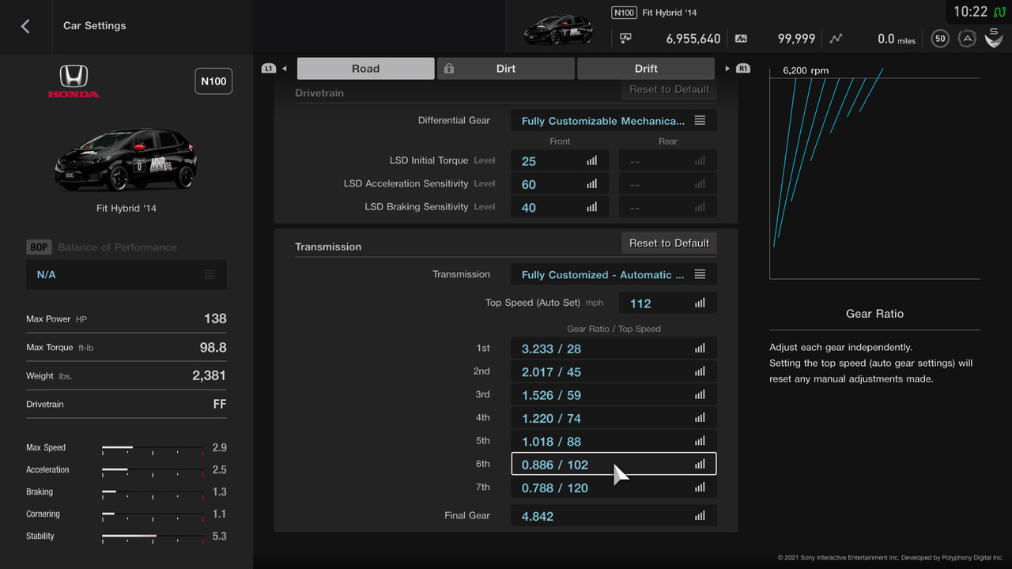Open list icon on Differential Gear selector
This screenshot has height=569, width=1012.
(700, 121)
